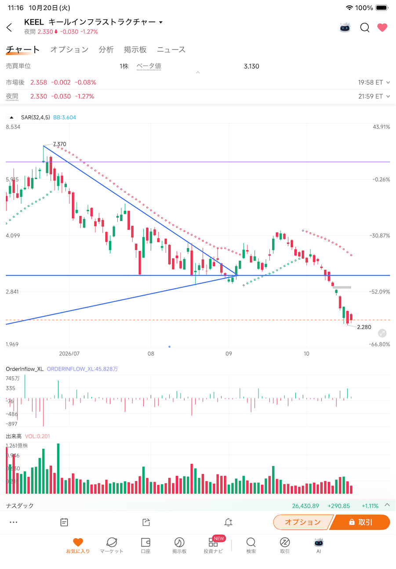Toggle the pink heart favorite icon
The width and height of the screenshot is (396, 569).
[x=382, y=28]
